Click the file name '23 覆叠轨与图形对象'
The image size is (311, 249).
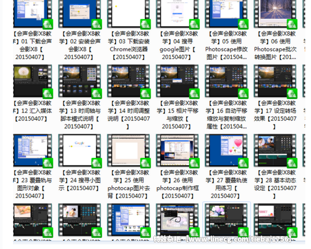click(32, 184)
